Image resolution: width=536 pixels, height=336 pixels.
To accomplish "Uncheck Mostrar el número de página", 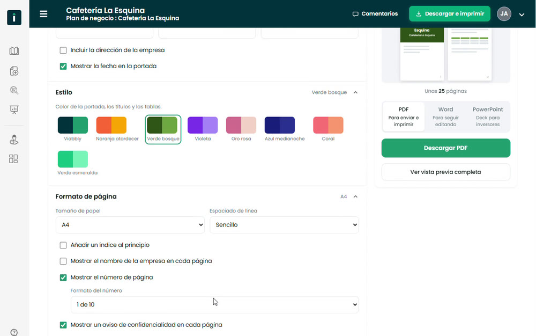I will (x=63, y=277).
